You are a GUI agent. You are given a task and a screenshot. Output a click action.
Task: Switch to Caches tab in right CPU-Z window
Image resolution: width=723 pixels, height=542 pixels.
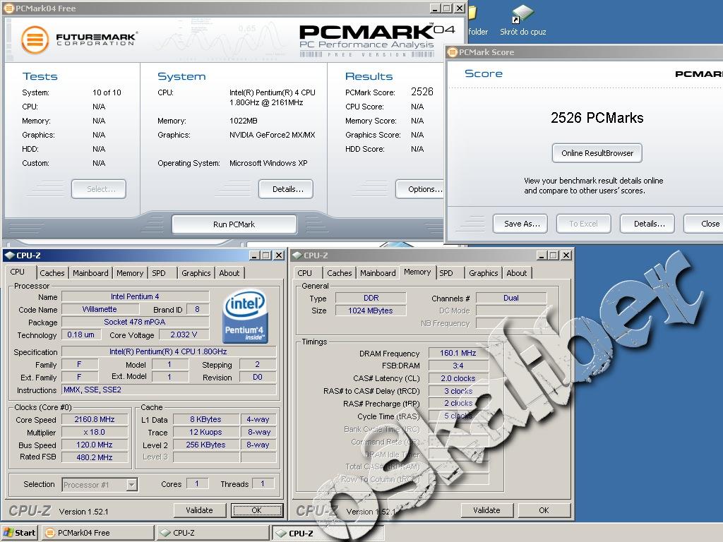[340, 273]
